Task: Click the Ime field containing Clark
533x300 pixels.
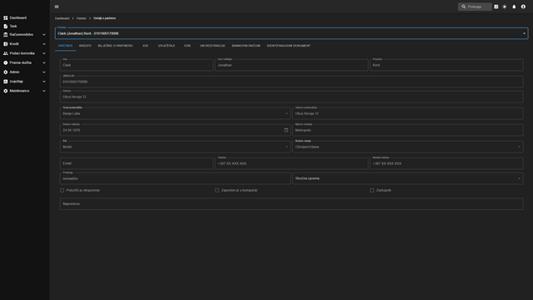Action: pos(137,65)
